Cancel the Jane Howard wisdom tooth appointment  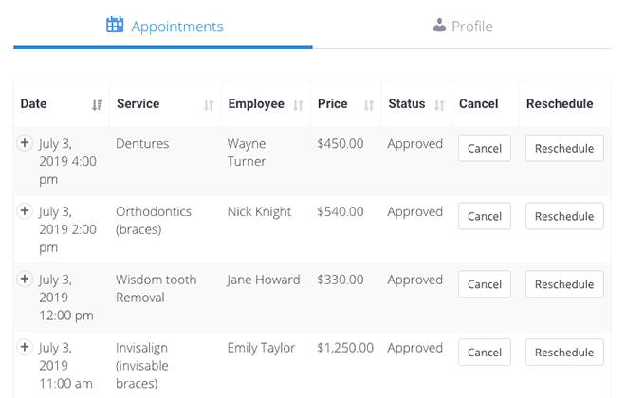pos(485,284)
